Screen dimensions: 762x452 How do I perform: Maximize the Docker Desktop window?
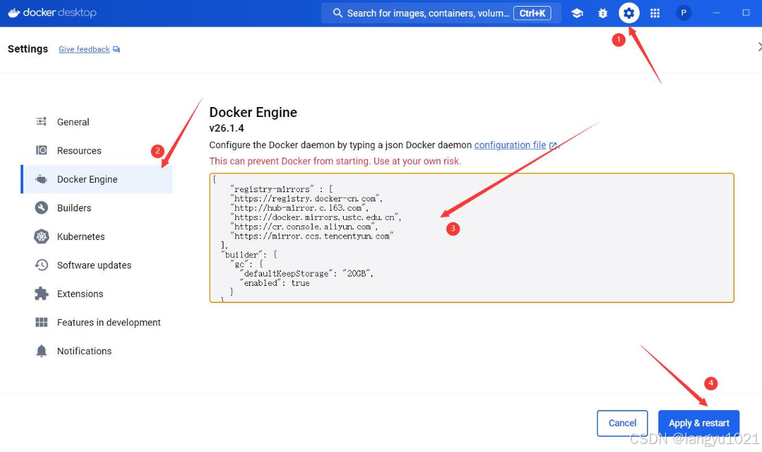coord(746,13)
